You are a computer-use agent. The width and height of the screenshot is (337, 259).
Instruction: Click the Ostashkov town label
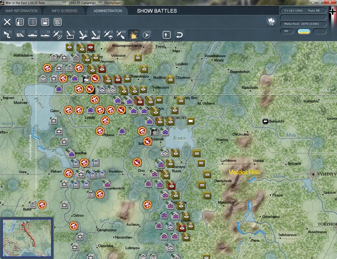(x=271, y=217)
